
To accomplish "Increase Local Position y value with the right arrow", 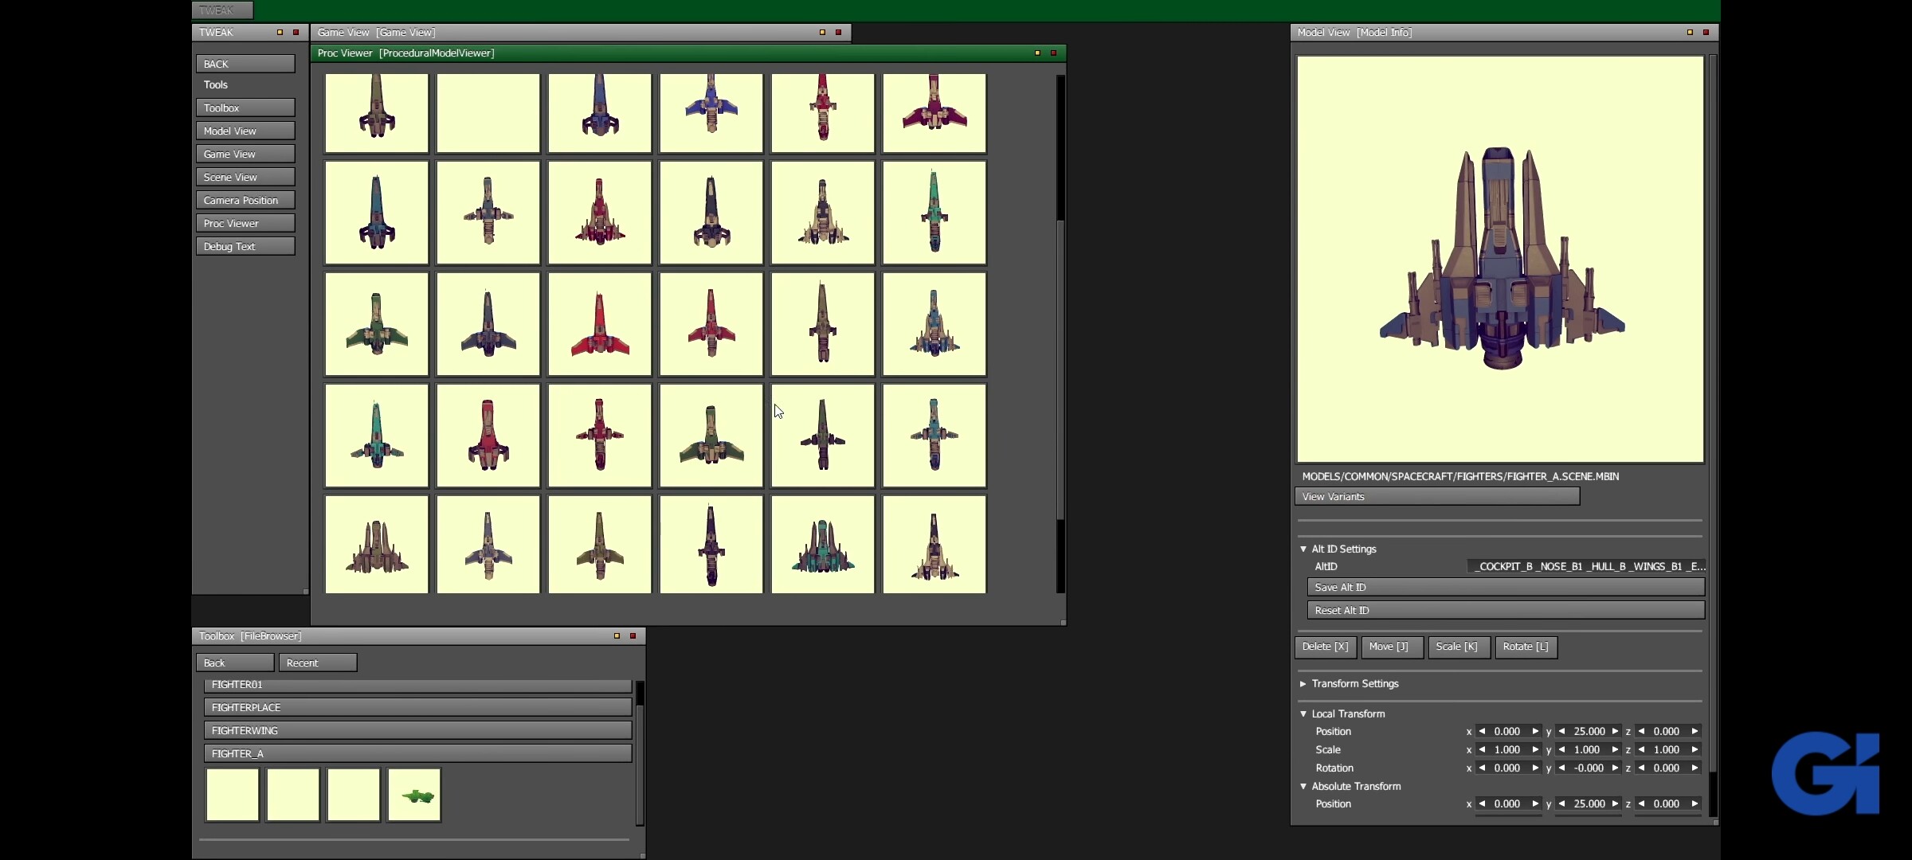I will [1615, 732].
